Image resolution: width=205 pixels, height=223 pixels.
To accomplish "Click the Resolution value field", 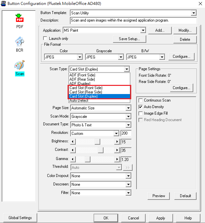I will click(126, 133).
